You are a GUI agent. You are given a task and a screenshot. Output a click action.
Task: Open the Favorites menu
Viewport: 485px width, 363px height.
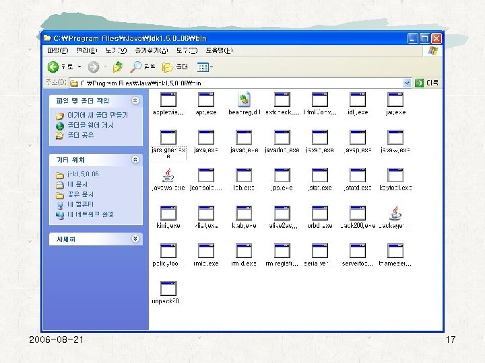152,50
